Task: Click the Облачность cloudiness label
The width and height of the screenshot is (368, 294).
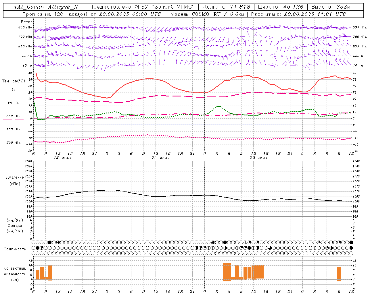Action: [x=15, y=249]
